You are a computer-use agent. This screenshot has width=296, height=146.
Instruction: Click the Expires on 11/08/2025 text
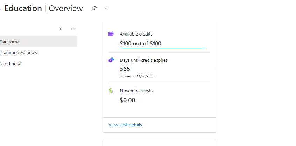coord(137,76)
